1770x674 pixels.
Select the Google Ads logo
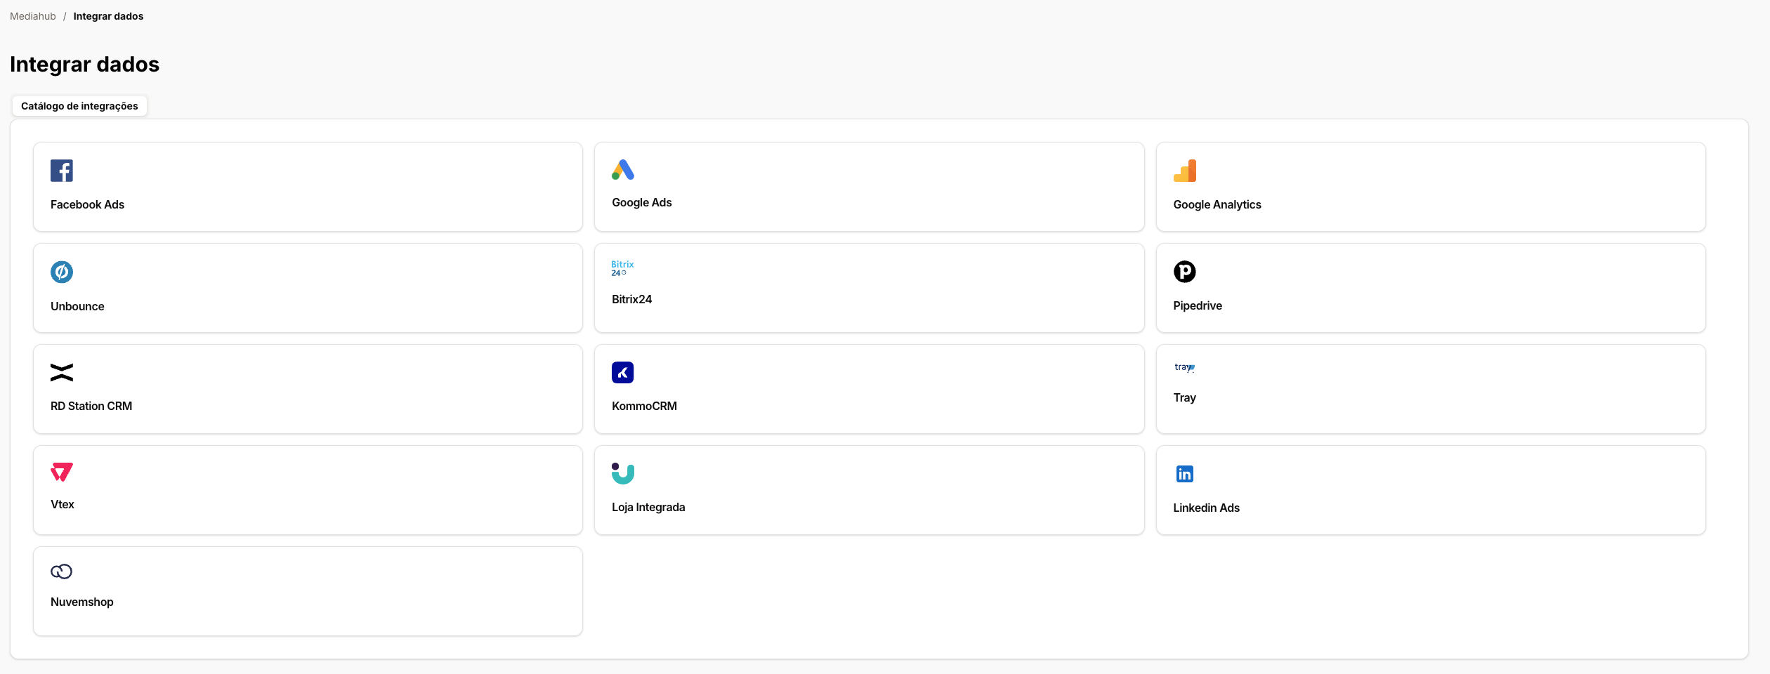(623, 170)
